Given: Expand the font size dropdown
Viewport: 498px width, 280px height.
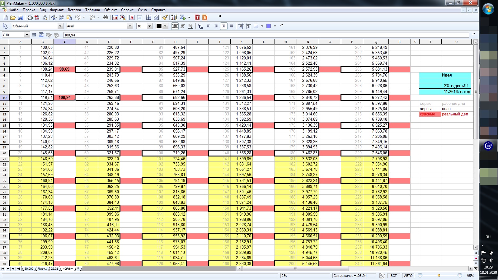Looking at the screenshot, I should [149, 26].
